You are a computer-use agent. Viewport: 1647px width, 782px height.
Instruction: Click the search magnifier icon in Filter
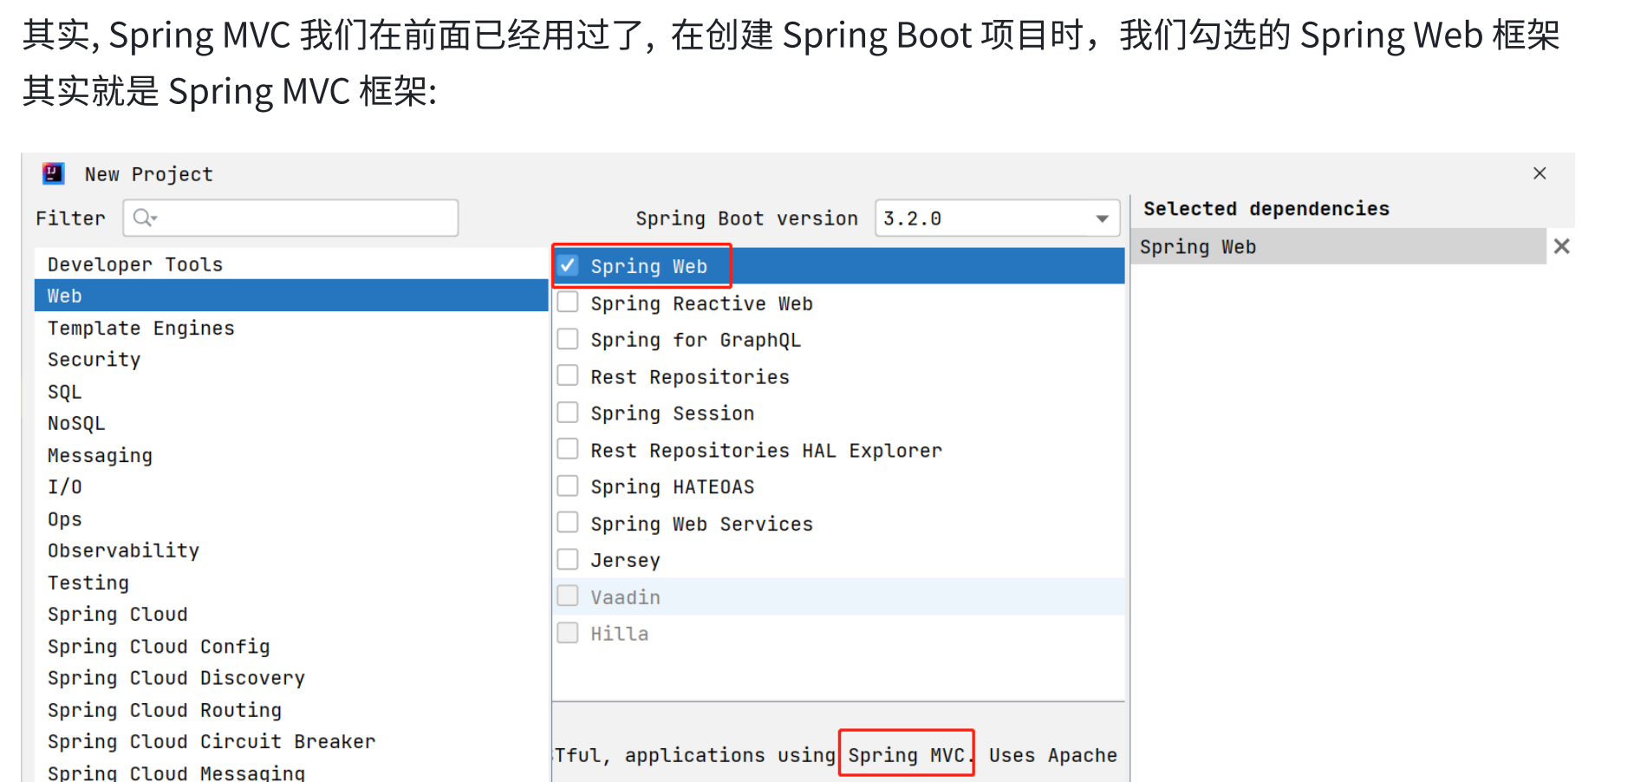(x=144, y=218)
